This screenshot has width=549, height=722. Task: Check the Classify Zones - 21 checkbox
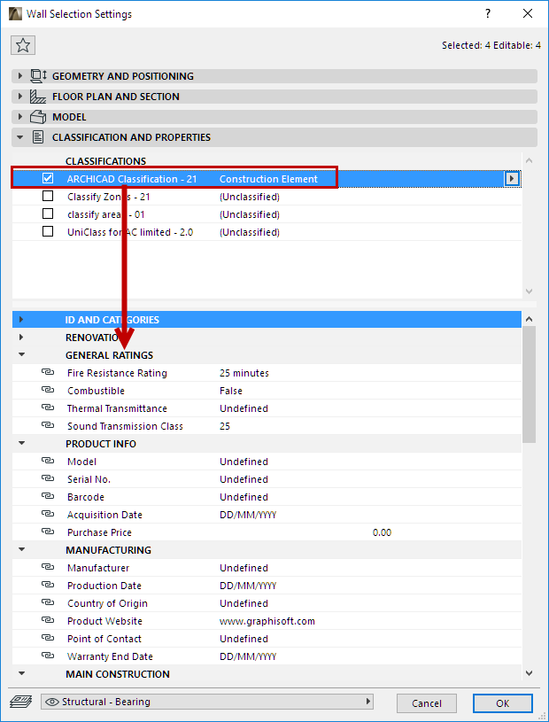pos(48,197)
